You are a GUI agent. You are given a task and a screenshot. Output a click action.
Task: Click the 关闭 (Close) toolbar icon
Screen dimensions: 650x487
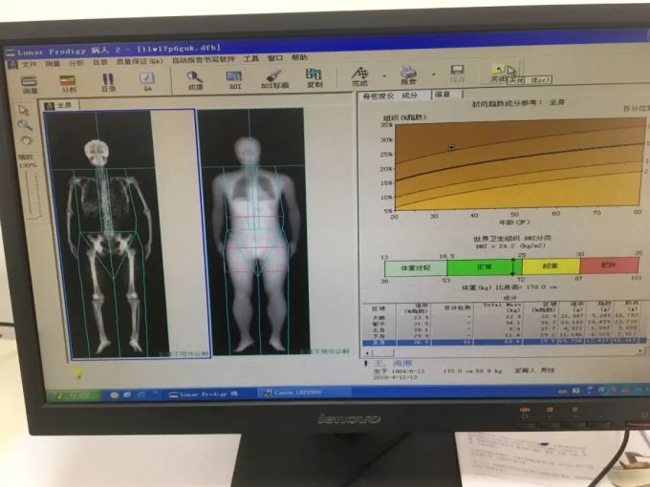pos(499,74)
